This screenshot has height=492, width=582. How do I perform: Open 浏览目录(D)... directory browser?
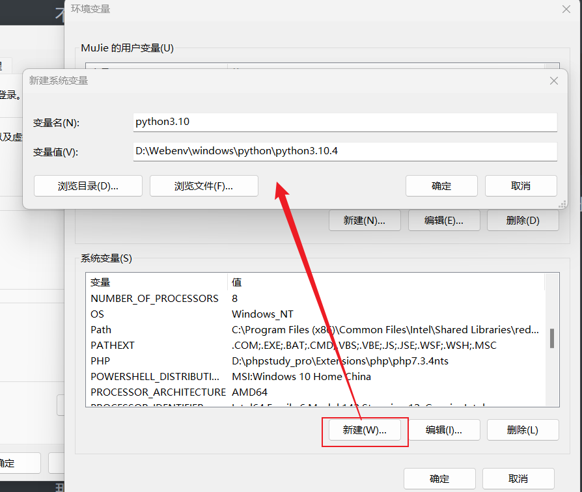[x=88, y=185]
